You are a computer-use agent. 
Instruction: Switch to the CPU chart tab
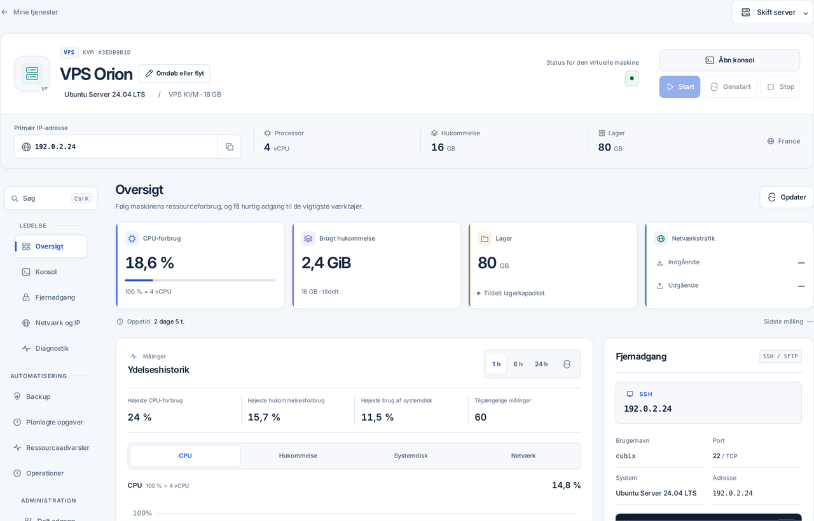(x=185, y=456)
